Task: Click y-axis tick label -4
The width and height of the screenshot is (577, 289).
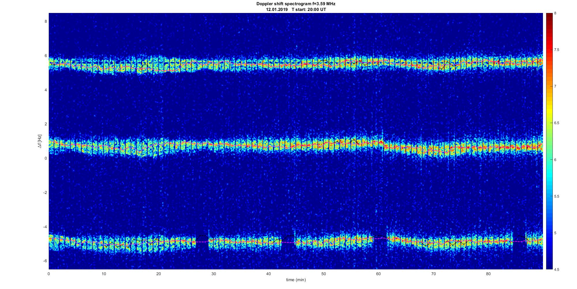Action: (45, 227)
